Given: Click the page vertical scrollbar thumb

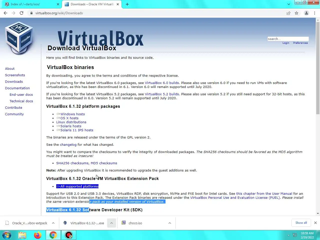Looking at the screenshot, I should (318, 67).
